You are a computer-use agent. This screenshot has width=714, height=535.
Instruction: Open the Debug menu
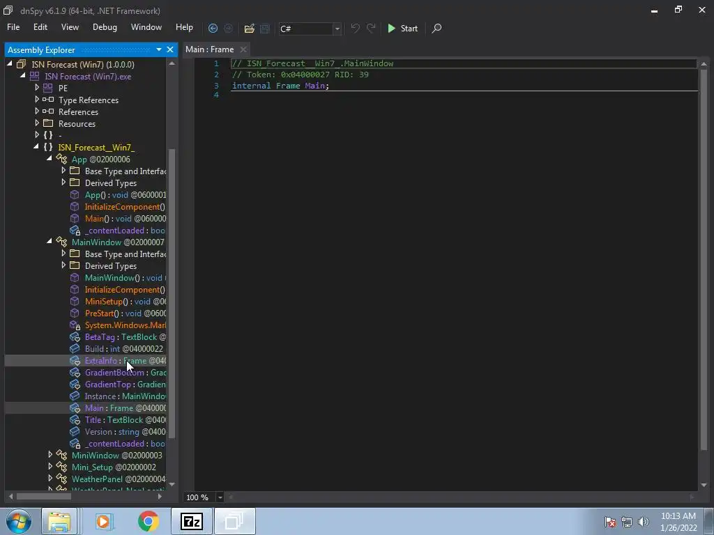(105, 27)
